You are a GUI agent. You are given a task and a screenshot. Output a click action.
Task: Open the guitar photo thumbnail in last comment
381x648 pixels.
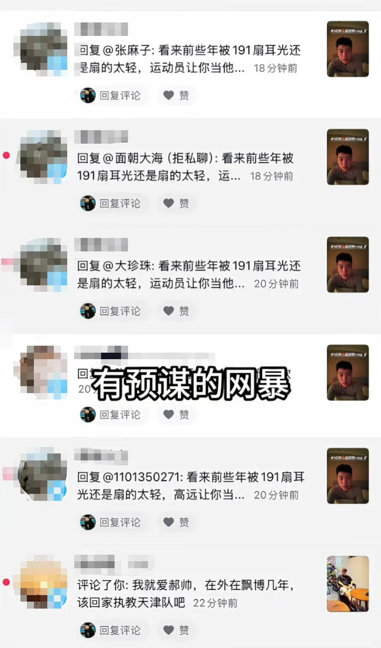pyautogui.click(x=348, y=584)
